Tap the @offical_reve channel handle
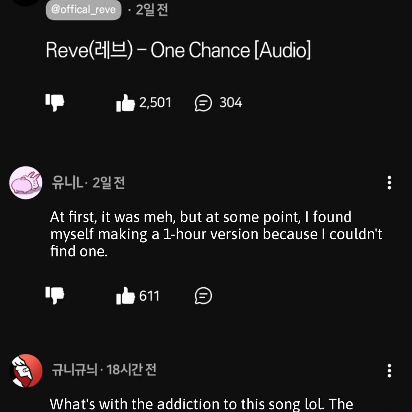Viewport: 412px width, 412px height. click(83, 10)
